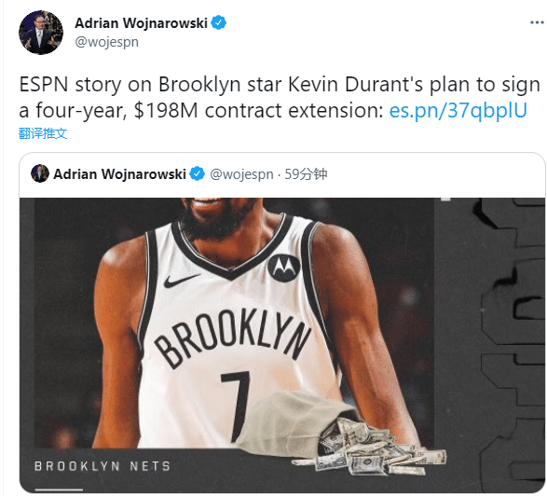The image size is (547, 496).
Task: Click quoted tweet author name Adrian Wojnarowski
Action: pyautogui.click(x=119, y=173)
